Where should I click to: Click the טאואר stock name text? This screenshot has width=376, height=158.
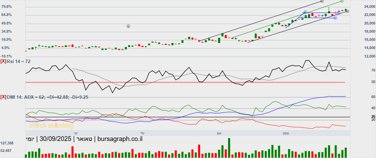click(x=85, y=139)
